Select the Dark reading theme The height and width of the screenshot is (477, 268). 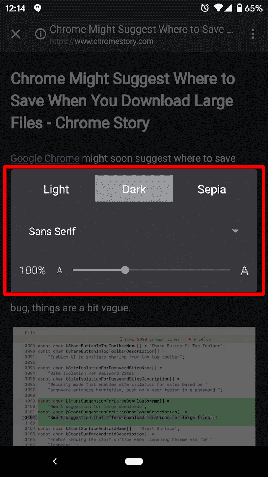tap(134, 189)
